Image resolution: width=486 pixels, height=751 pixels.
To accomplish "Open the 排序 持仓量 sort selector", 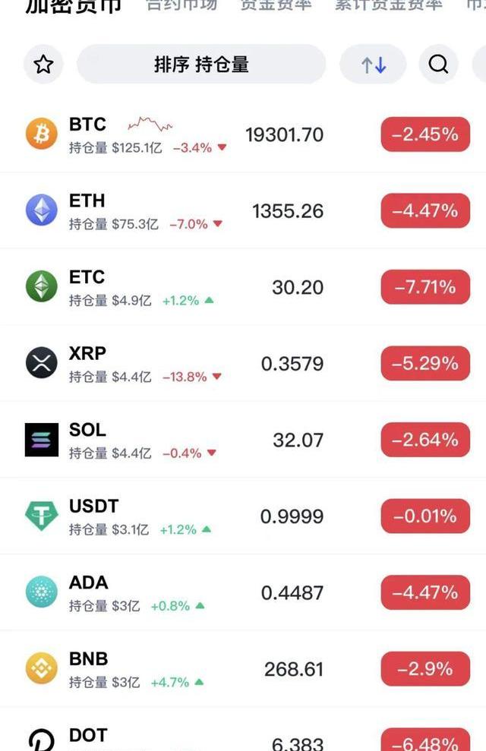I will click(201, 65).
